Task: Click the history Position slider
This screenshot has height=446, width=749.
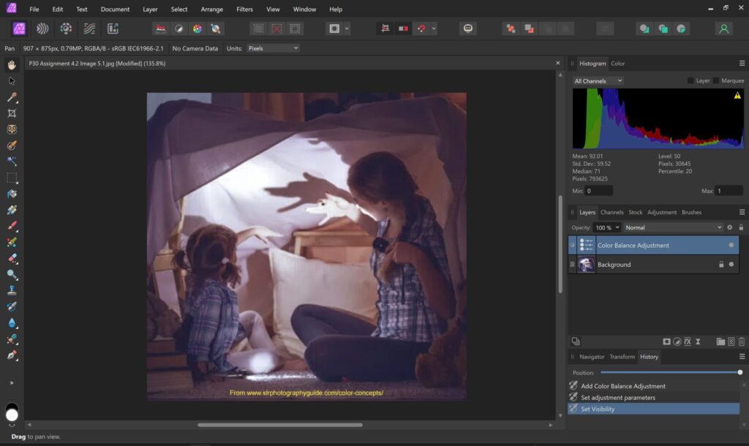Action: click(669, 372)
